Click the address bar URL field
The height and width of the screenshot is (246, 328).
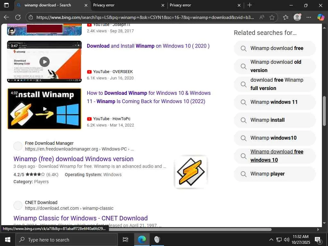tap(145, 17)
